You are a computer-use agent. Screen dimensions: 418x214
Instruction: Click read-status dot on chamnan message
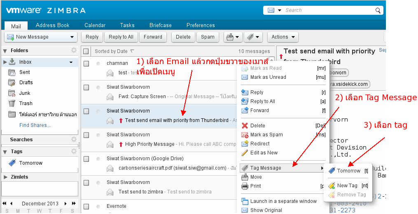(x=98, y=64)
